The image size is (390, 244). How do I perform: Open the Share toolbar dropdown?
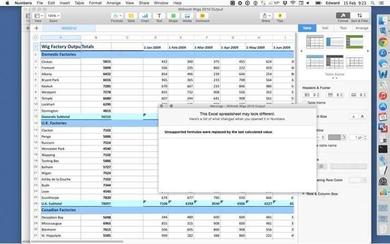point(266,16)
